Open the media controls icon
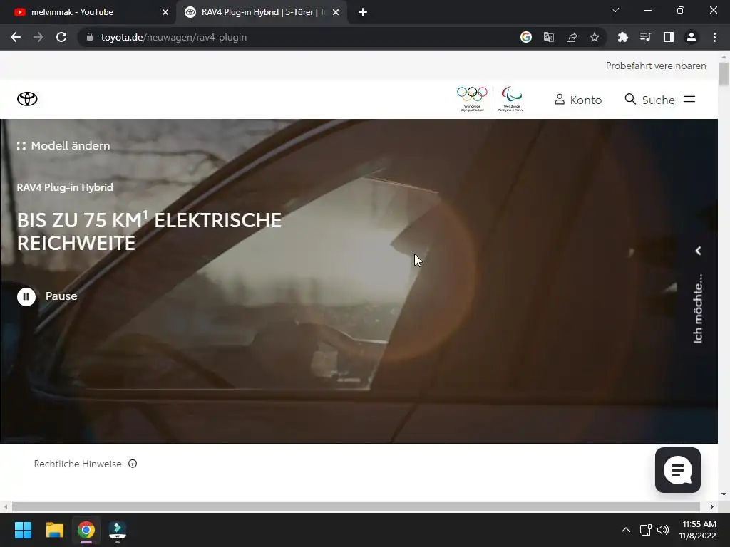Image resolution: width=730 pixels, height=547 pixels. 646,37
